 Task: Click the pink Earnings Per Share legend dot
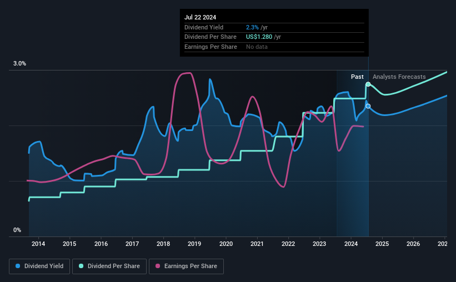click(x=158, y=266)
